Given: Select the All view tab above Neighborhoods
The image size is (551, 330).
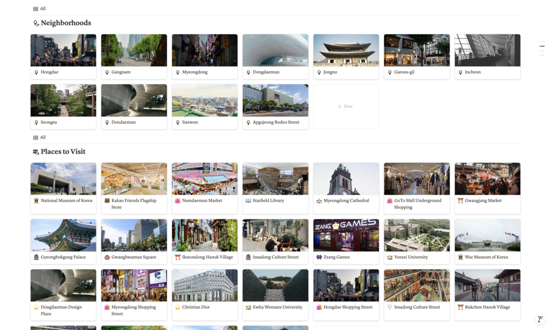Looking at the screenshot, I should click(x=39, y=9).
